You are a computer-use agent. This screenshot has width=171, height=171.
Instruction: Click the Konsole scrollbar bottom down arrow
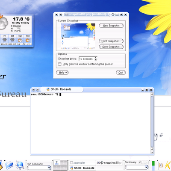152,152
